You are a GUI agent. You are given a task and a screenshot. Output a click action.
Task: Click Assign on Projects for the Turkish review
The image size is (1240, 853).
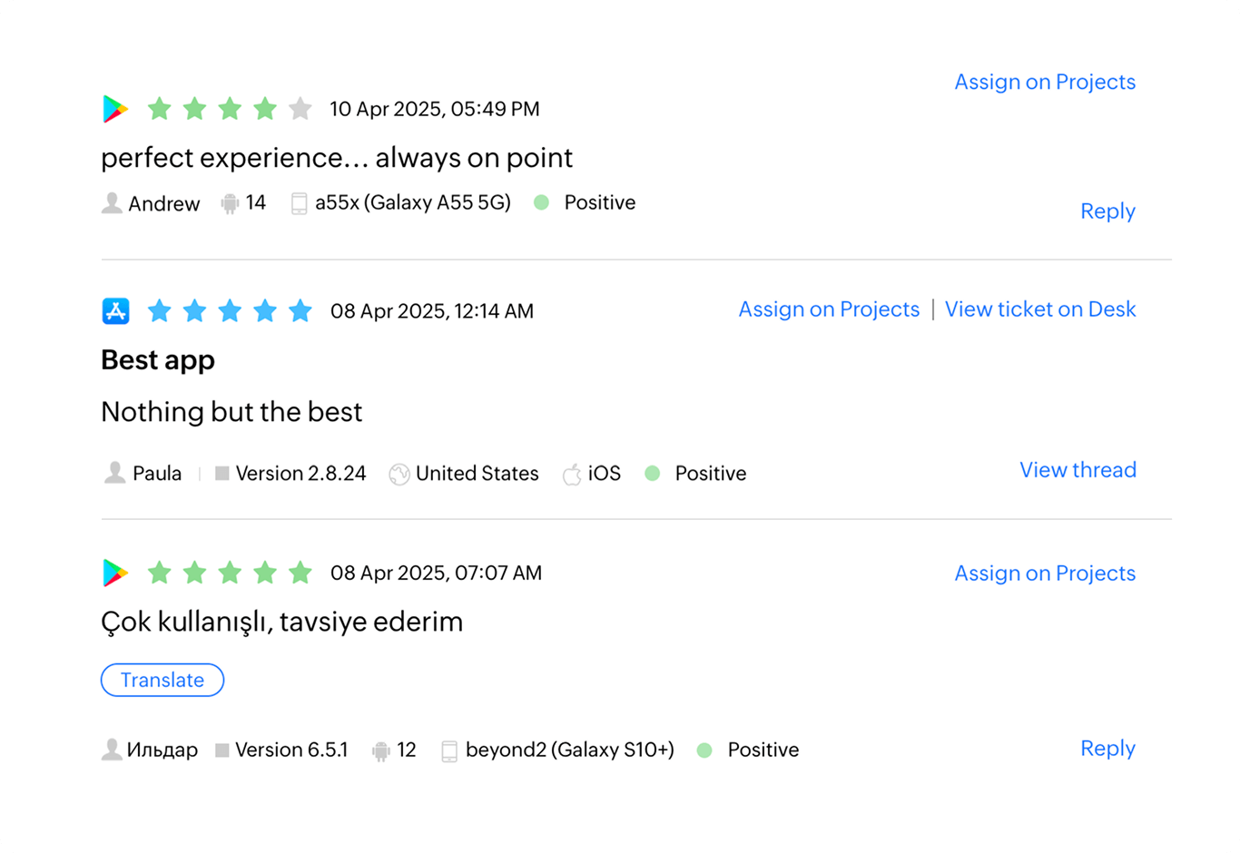click(1044, 573)
